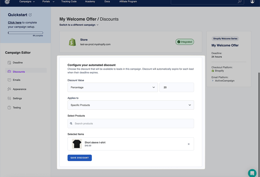This screenshot has height=177, width=260.
Task: Follow the Click here quickstart link
Action: (15, 23)
